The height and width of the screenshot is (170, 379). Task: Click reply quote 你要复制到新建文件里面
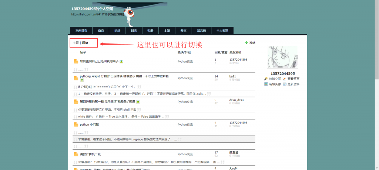click(107, 110)
